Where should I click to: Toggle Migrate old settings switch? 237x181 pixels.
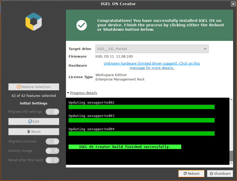pyautogui.click(x=52, y=112)
